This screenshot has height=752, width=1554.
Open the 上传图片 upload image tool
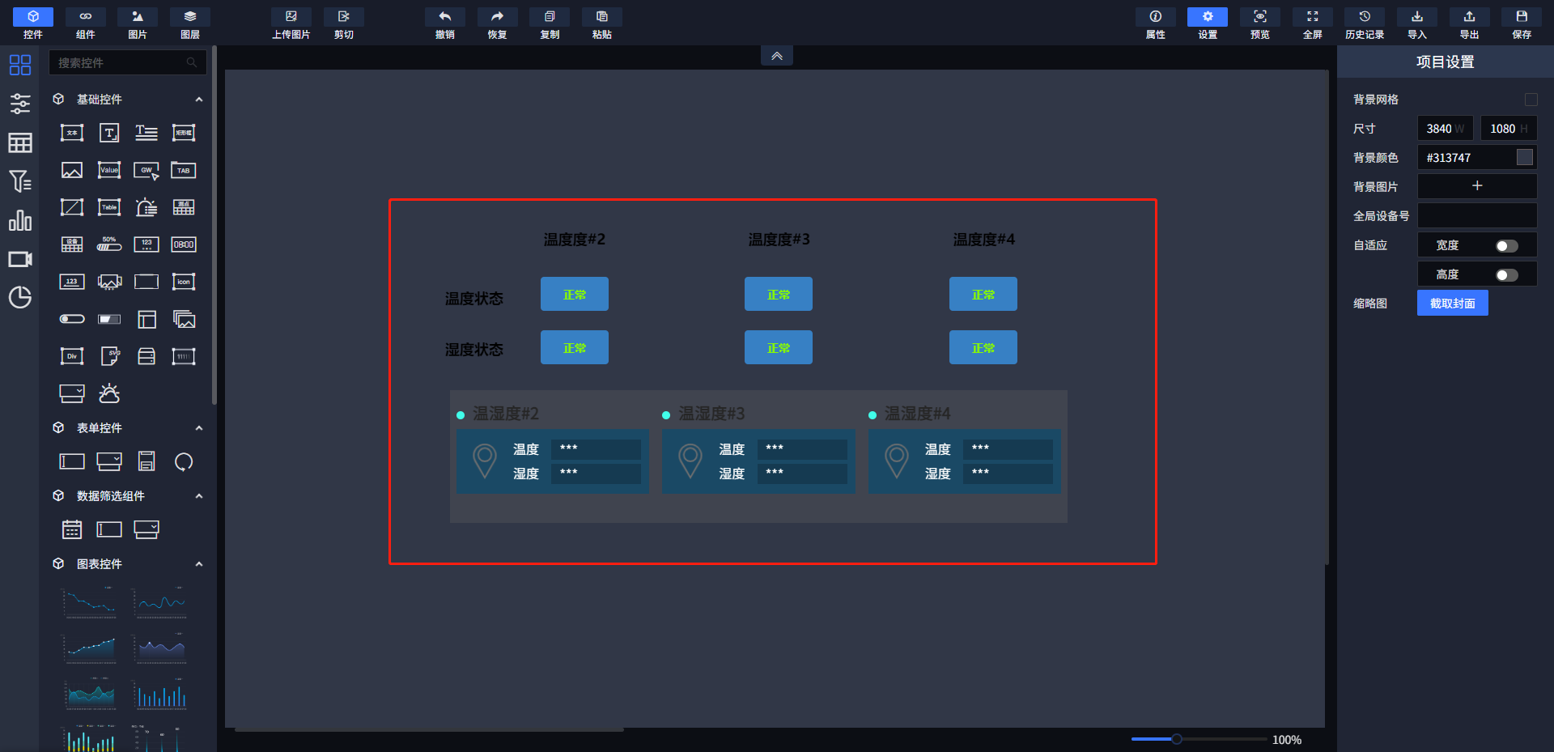291,17
